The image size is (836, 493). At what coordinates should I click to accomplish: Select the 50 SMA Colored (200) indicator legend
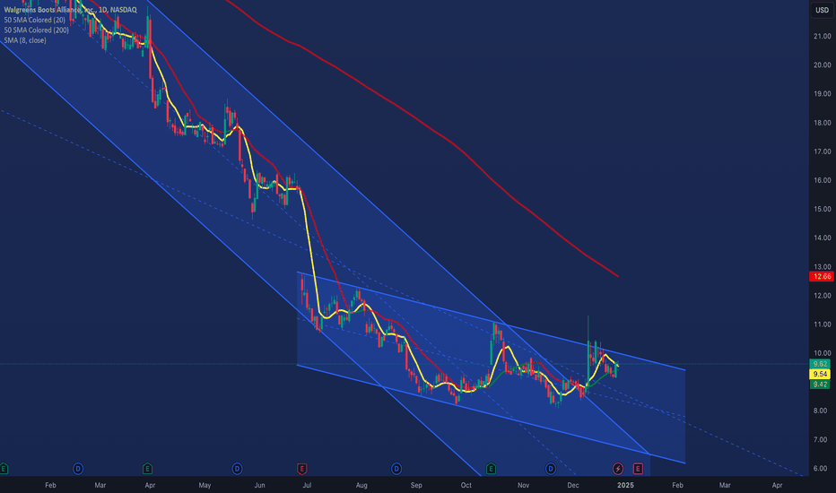[36, 30]
